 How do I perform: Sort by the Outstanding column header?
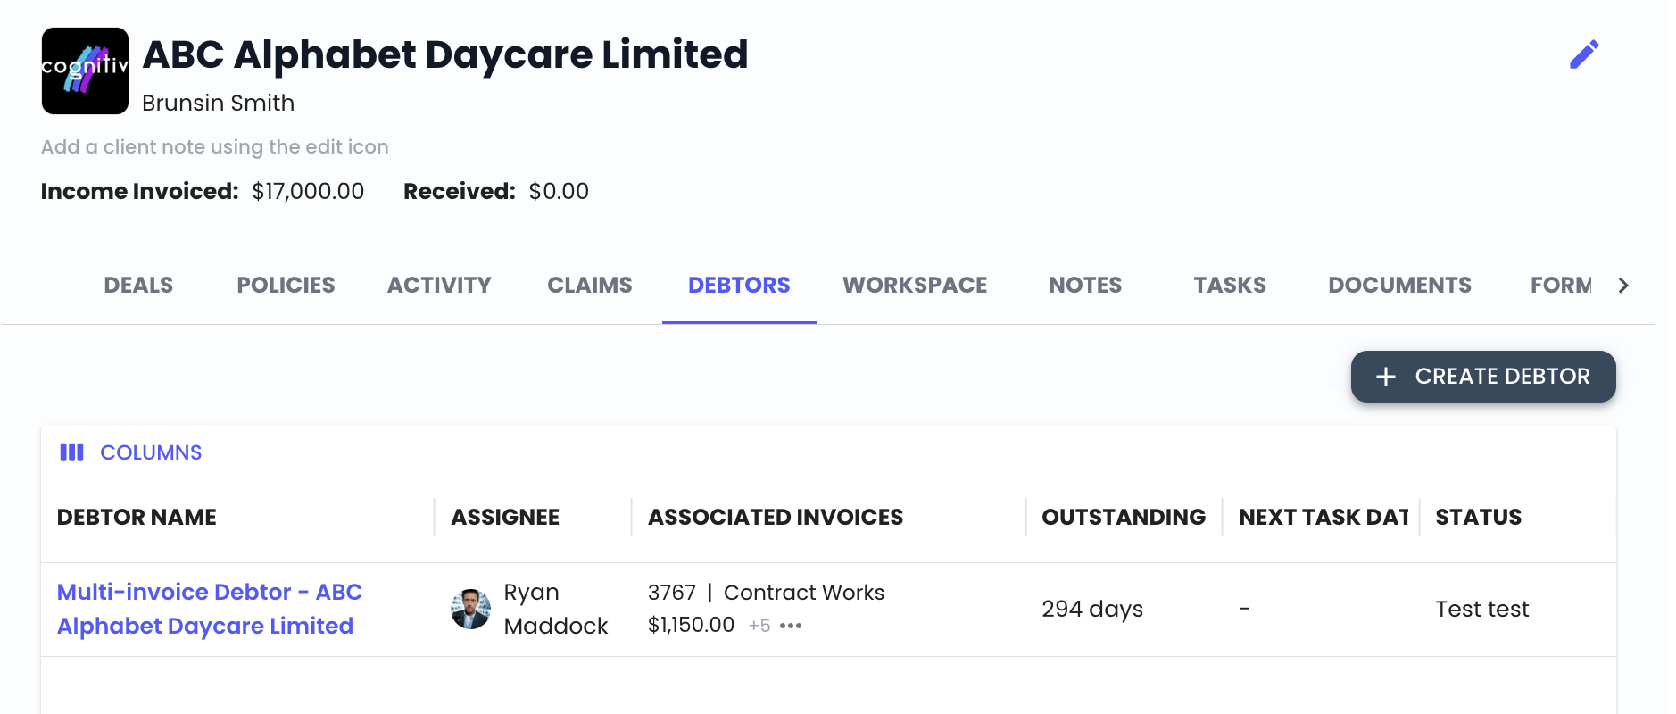pos(1124,517)
